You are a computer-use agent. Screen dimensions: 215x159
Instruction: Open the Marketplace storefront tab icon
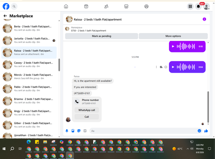[126, 6]
